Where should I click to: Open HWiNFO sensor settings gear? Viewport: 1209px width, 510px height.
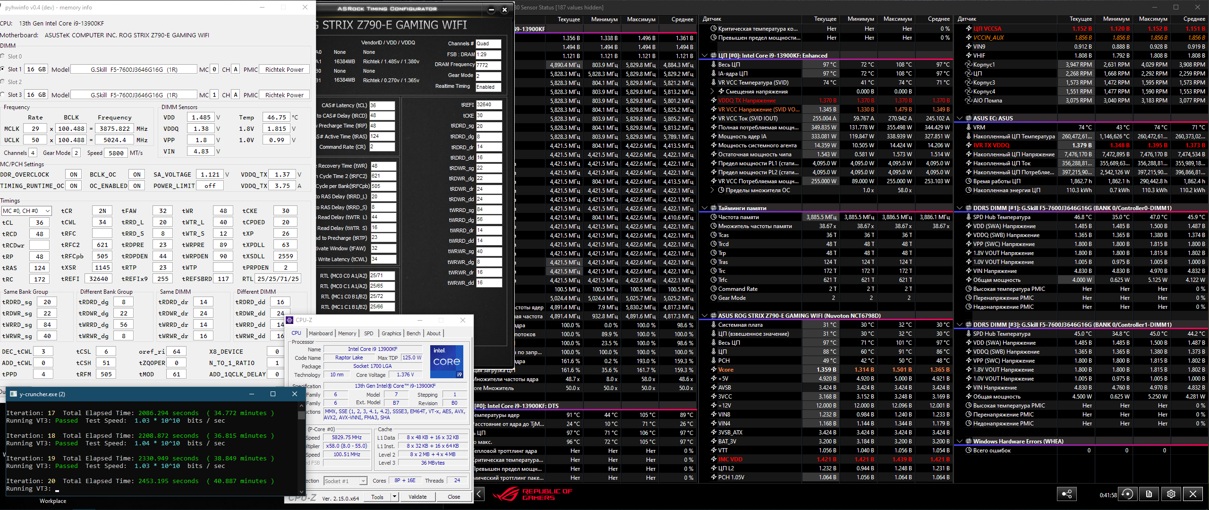1171,494
